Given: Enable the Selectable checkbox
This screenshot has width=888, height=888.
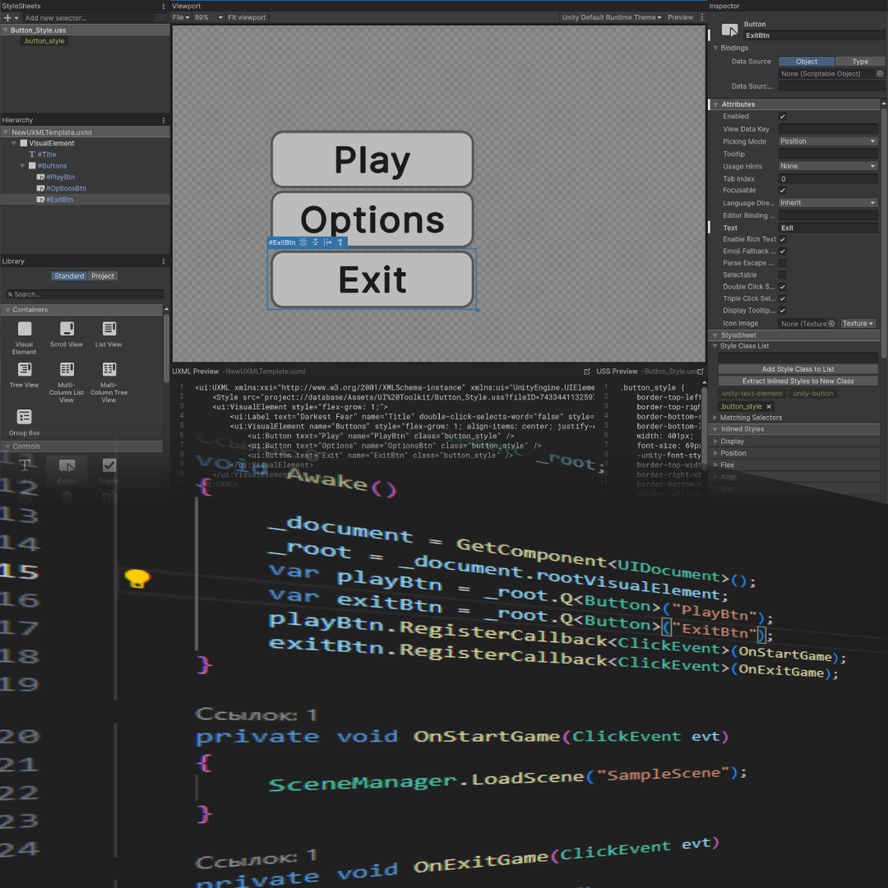Looking at the screenshot, I should click(782, 275).
